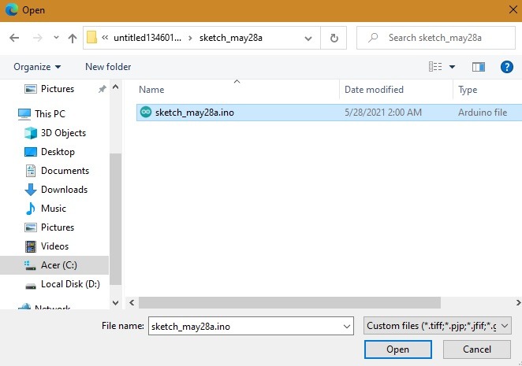Click the file list horizontal scrollbar thumb
This screenshot has height=366, width=522.
coord(289,302)
